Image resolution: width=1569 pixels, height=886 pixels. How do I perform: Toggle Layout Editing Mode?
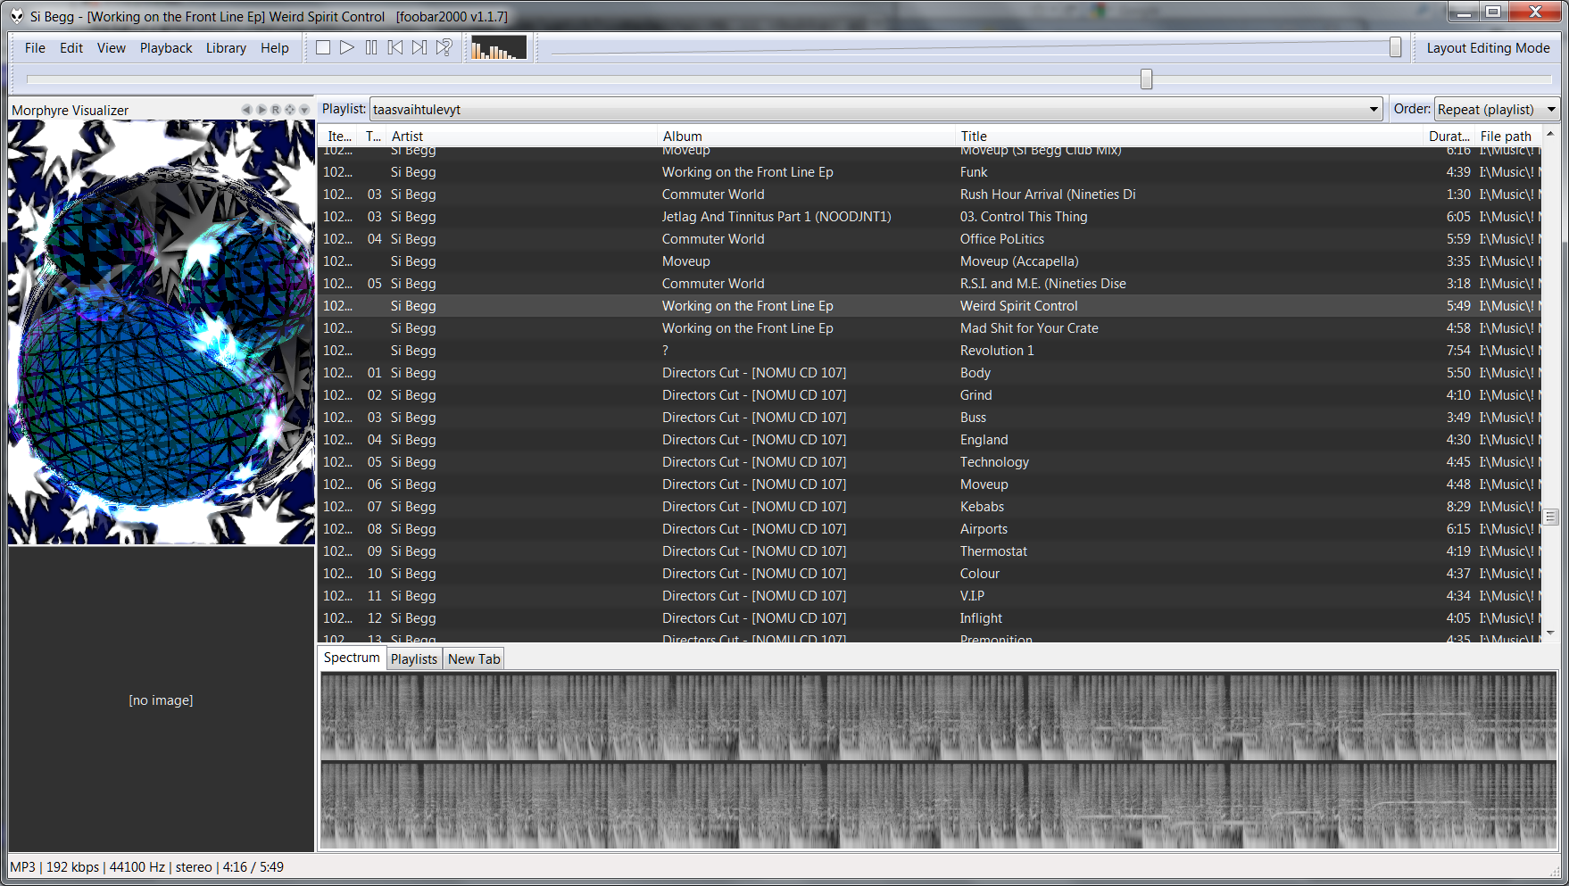tap(1487, 48)
